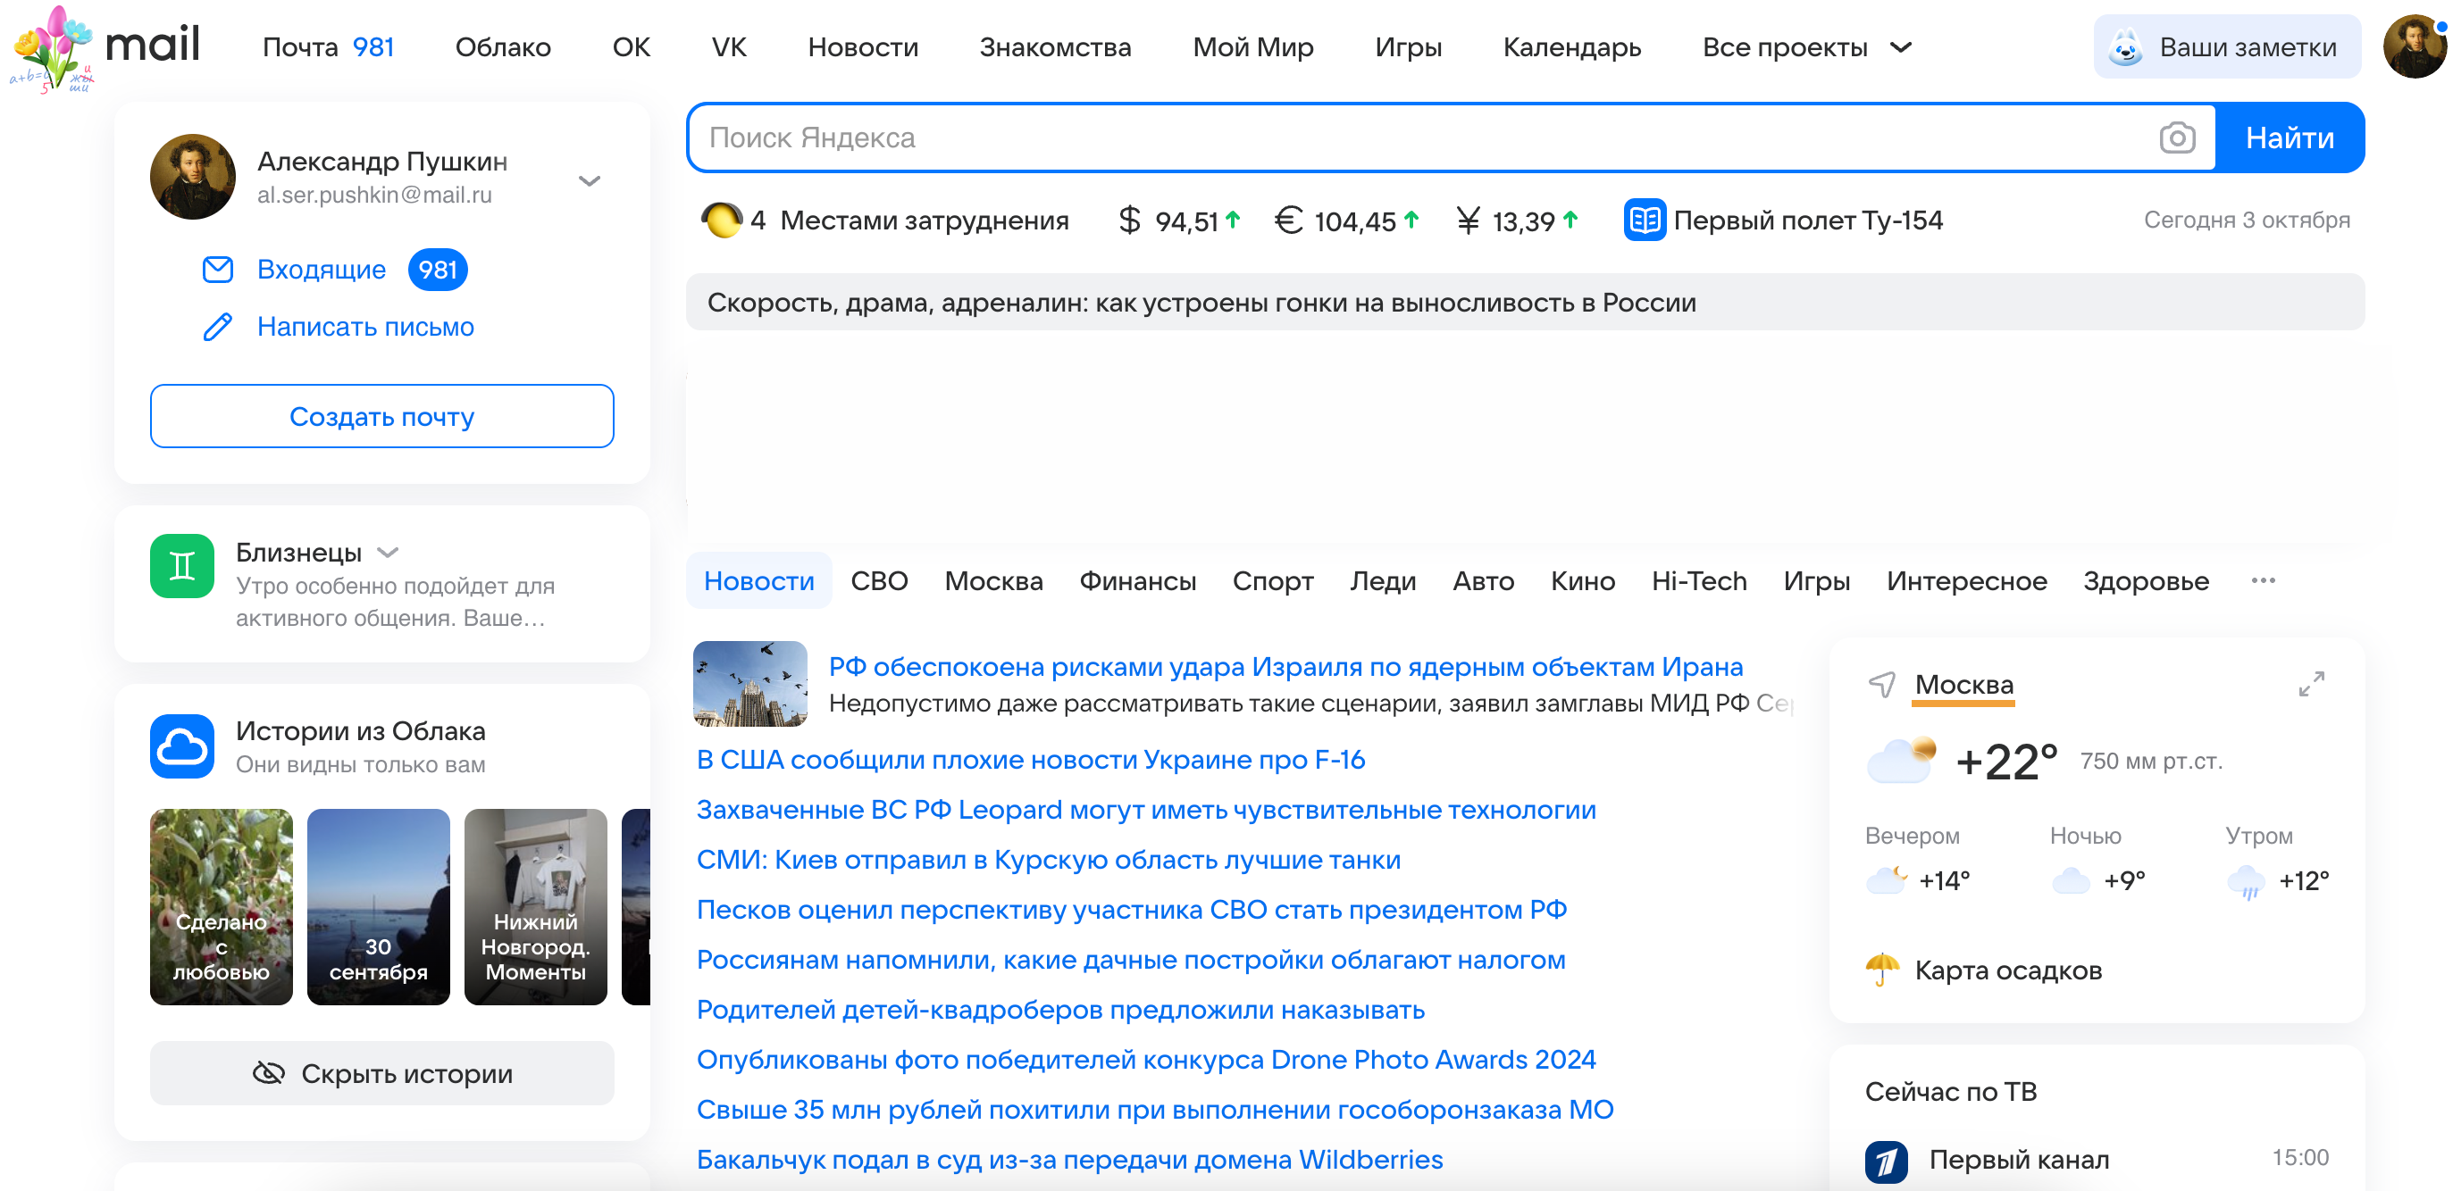Click the book icon near Первый полет Ту-154
The height and width of the screenshot is (1191, 2453).
[x=1645, y=220]
